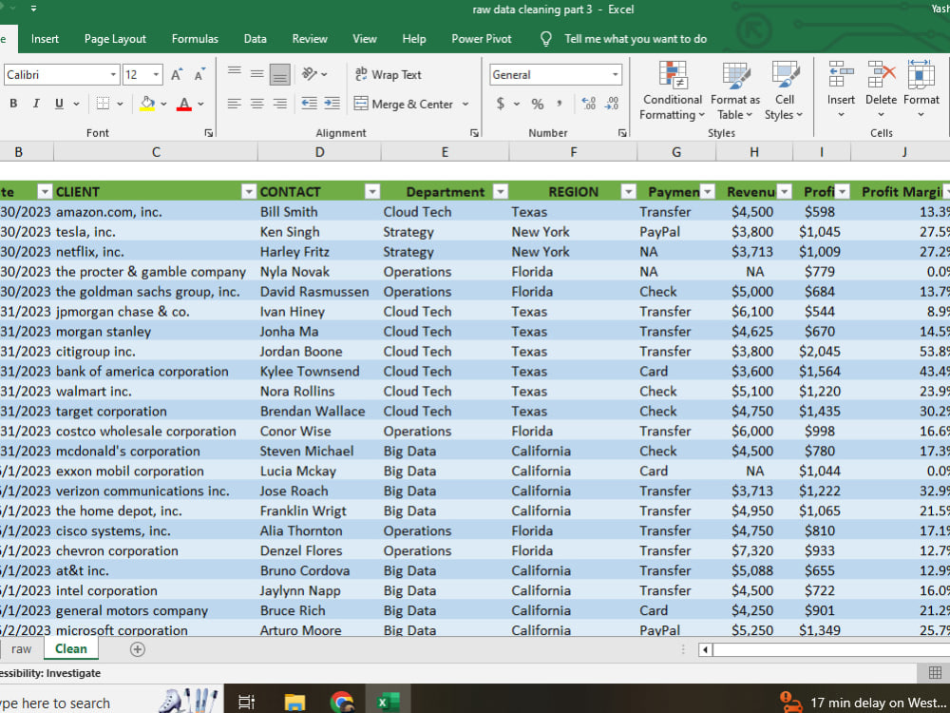Open Font dialog launcher
The width and height of the screenshot is (950, 713).
(x=208, y=133)
